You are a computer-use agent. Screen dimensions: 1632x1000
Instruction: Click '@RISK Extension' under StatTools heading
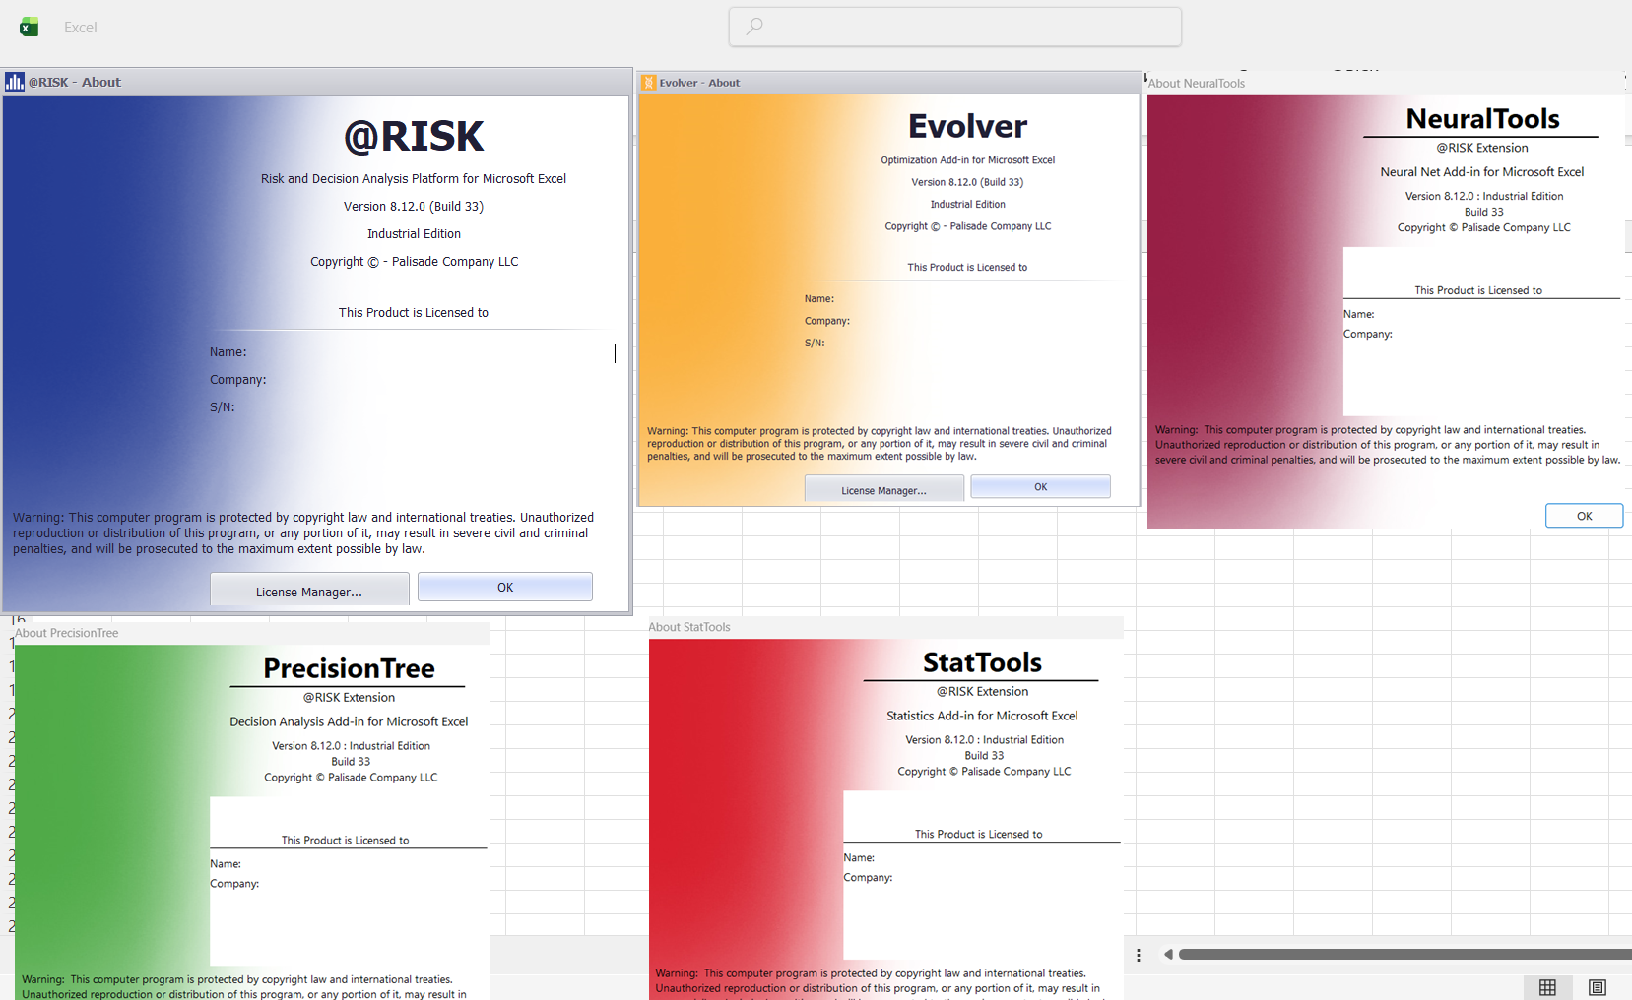982,691
